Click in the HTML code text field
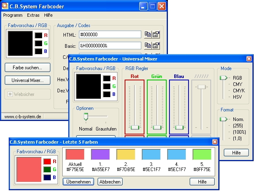 click(x=110, y=35)
